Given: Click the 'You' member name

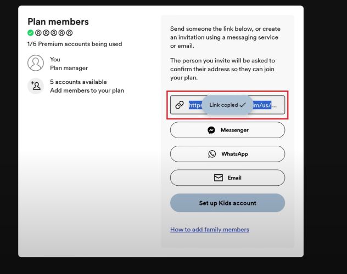Looking at the screenshot, I should (x=55, y=59).
